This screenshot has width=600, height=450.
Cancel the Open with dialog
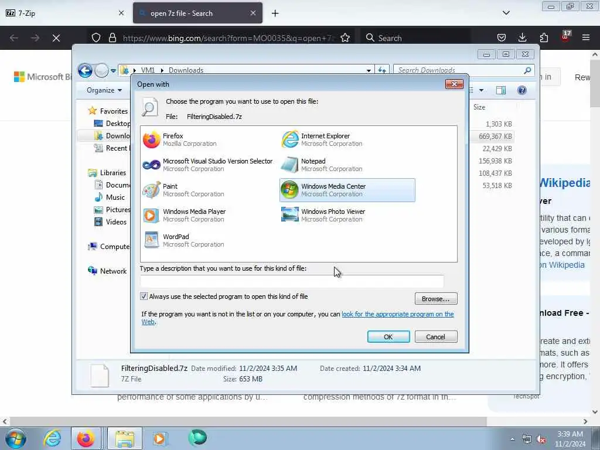point(436,337)
